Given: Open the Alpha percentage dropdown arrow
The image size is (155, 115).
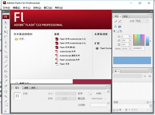Looking at the screenshot, I should click(130, 48).
